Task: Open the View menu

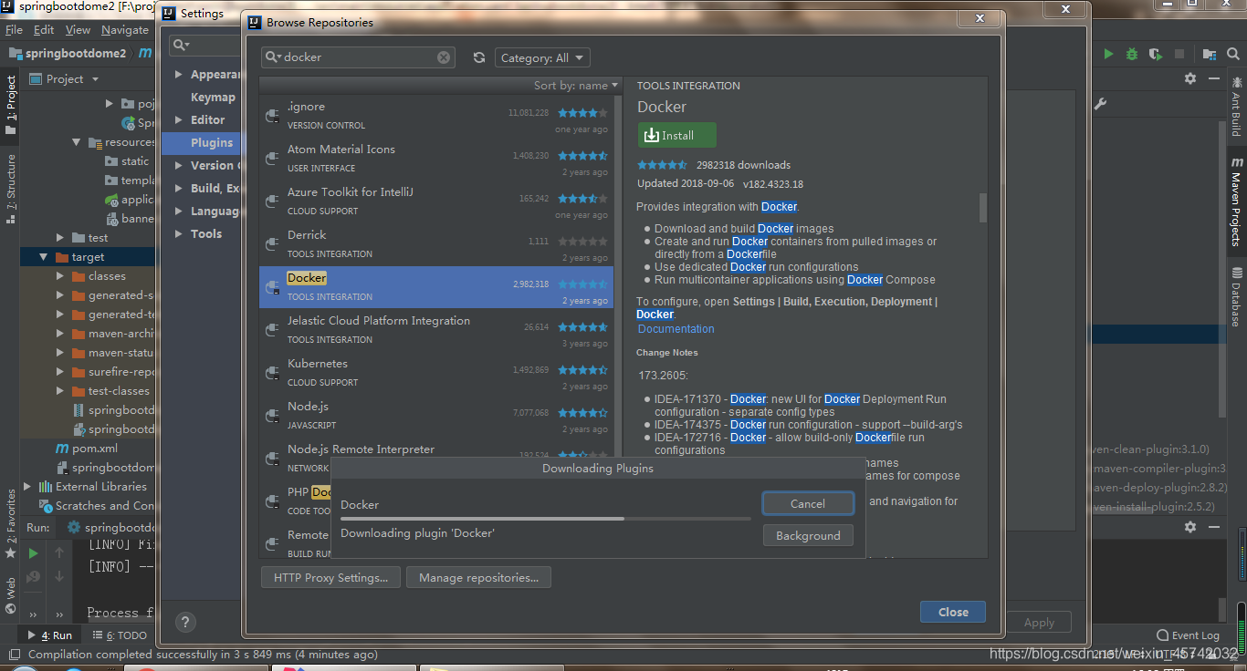Action: (78, 30)
